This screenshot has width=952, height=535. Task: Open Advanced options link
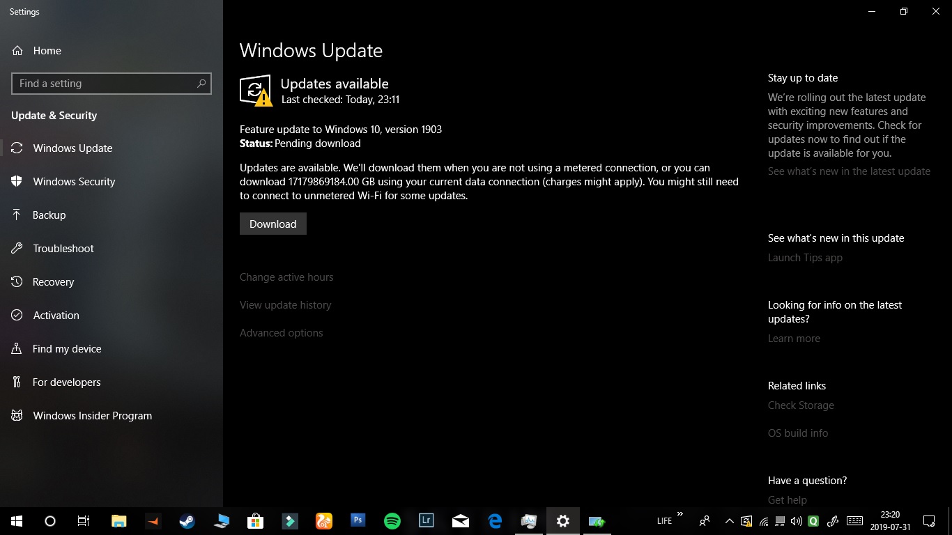click(x=281, y=333)
